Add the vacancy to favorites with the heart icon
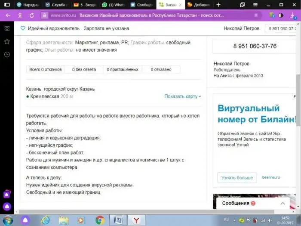This screenshot has width=301, height=226. pyautogui.click(x=23, y=28)
